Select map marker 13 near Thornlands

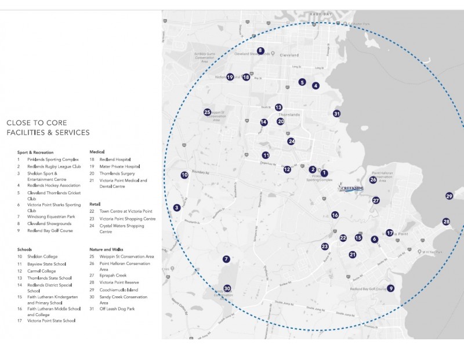(x=278, y=107)
